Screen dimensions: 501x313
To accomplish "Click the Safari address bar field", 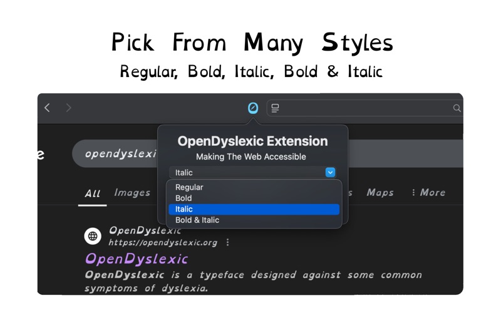I will pos(365,108).
